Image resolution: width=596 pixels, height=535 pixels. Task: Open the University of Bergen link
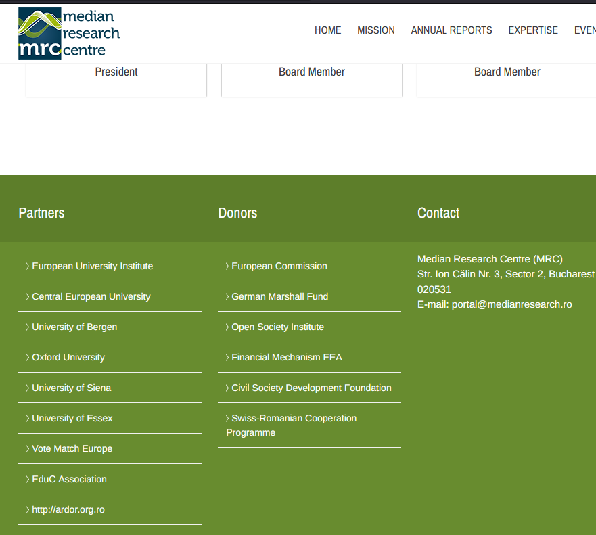[74, 327]
